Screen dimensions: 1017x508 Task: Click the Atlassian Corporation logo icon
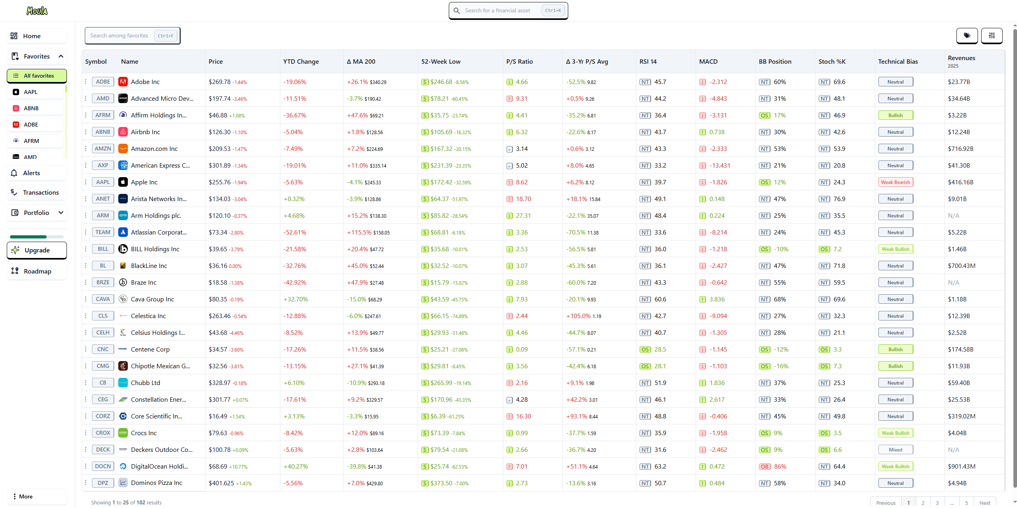[123, 232]
